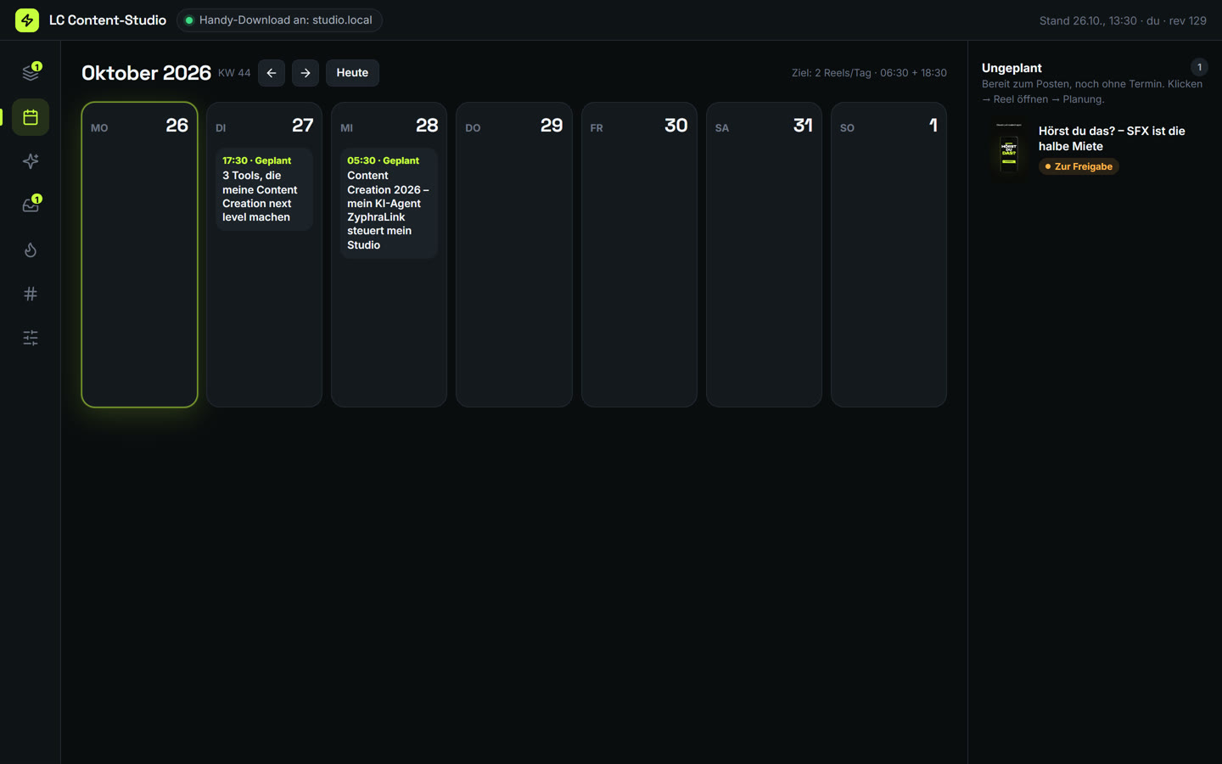
Task: Select the Sunday 1 day column
Action: point(888,255)
